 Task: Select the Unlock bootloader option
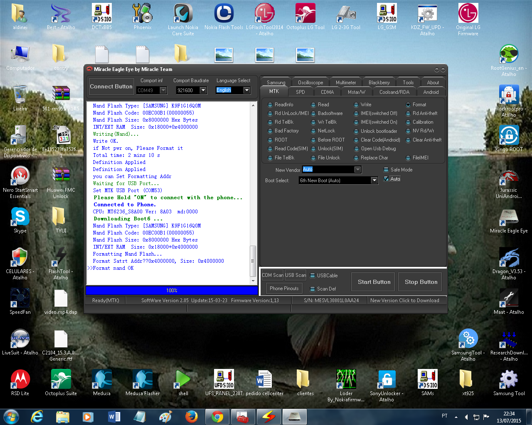[x=357, y=131]
